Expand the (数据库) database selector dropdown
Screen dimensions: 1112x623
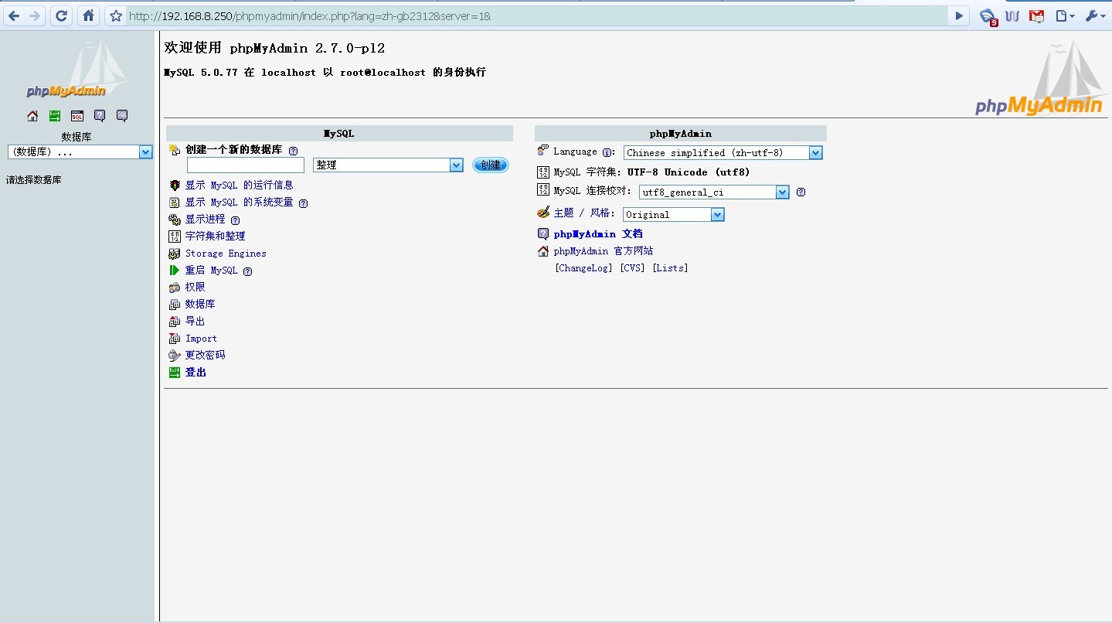click(80, 152)
